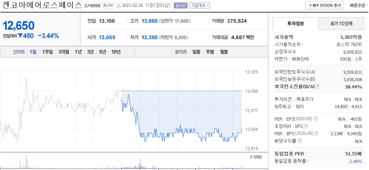Image resolution: width=369 pixels, height=170 pixels.
Task: Click the stock code 274090
Action: (92, 5)
